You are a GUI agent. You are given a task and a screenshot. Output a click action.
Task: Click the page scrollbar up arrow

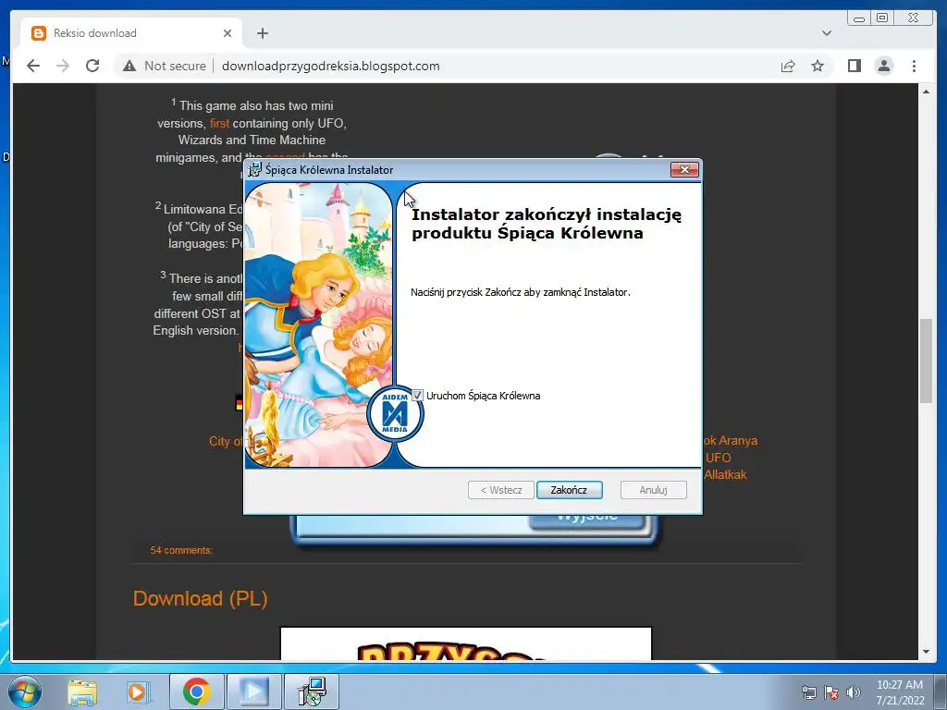(926, 92)
